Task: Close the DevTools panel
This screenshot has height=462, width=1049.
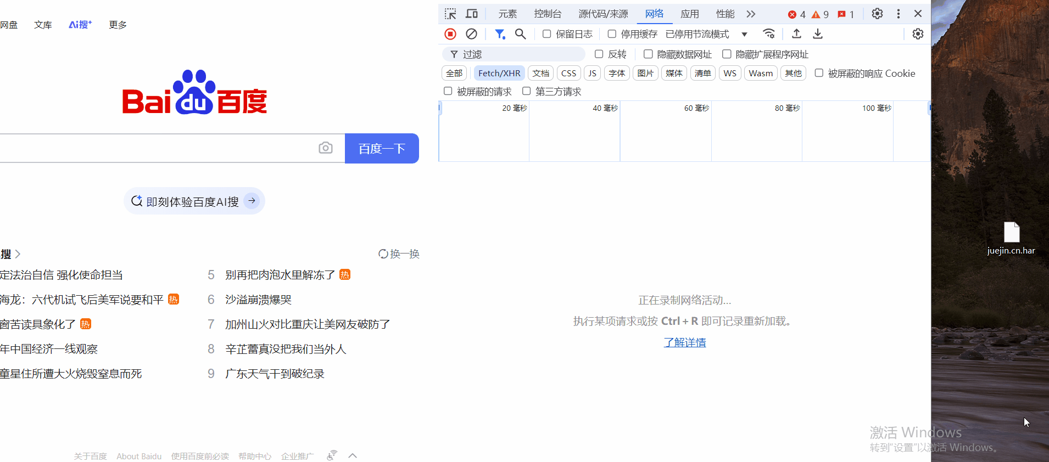Action: coord(918,14)
